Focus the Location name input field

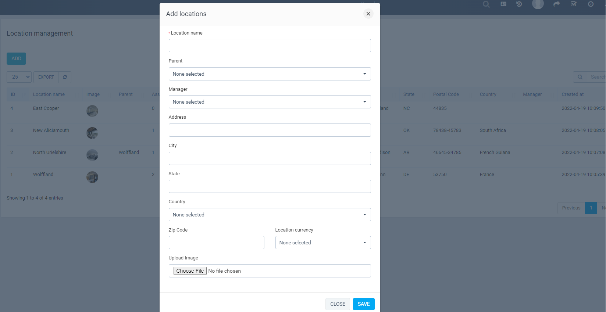point(270,46)
